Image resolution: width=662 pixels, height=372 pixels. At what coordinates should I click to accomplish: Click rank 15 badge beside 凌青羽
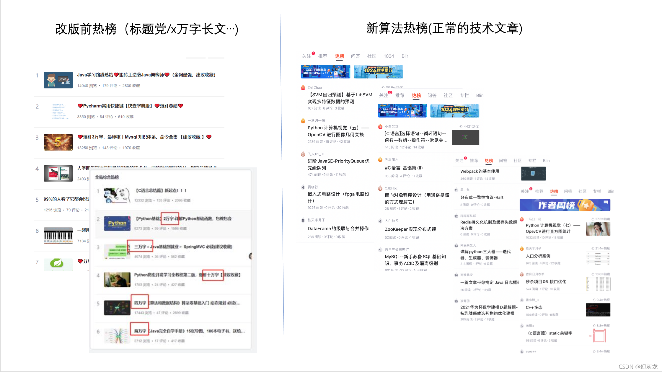(x=456, y=301)
